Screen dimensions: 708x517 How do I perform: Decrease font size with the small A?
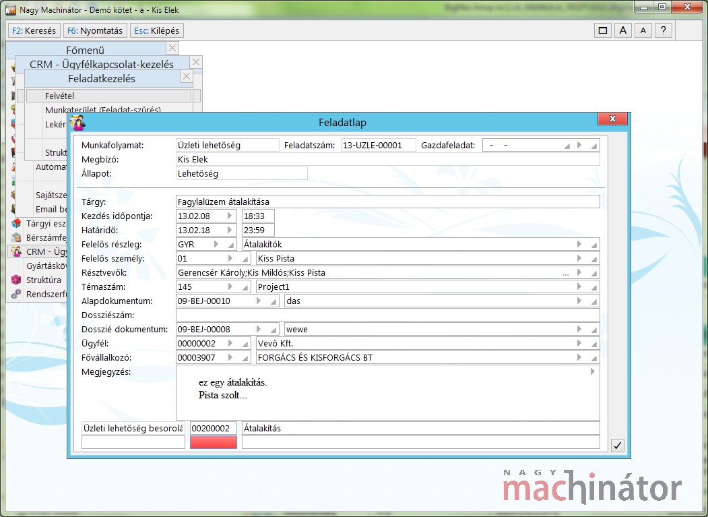pos(643,31)
